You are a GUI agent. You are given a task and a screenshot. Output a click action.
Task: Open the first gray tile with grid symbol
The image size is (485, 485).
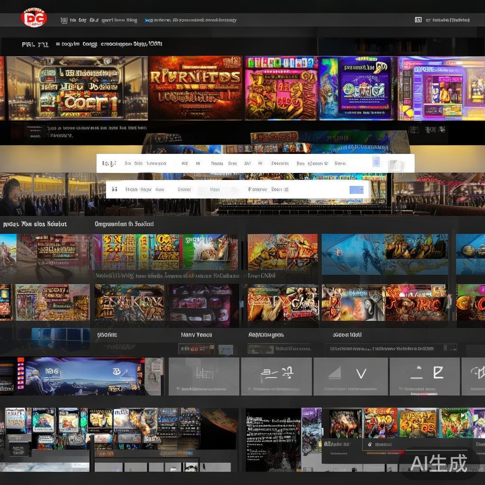pos(204,376)
